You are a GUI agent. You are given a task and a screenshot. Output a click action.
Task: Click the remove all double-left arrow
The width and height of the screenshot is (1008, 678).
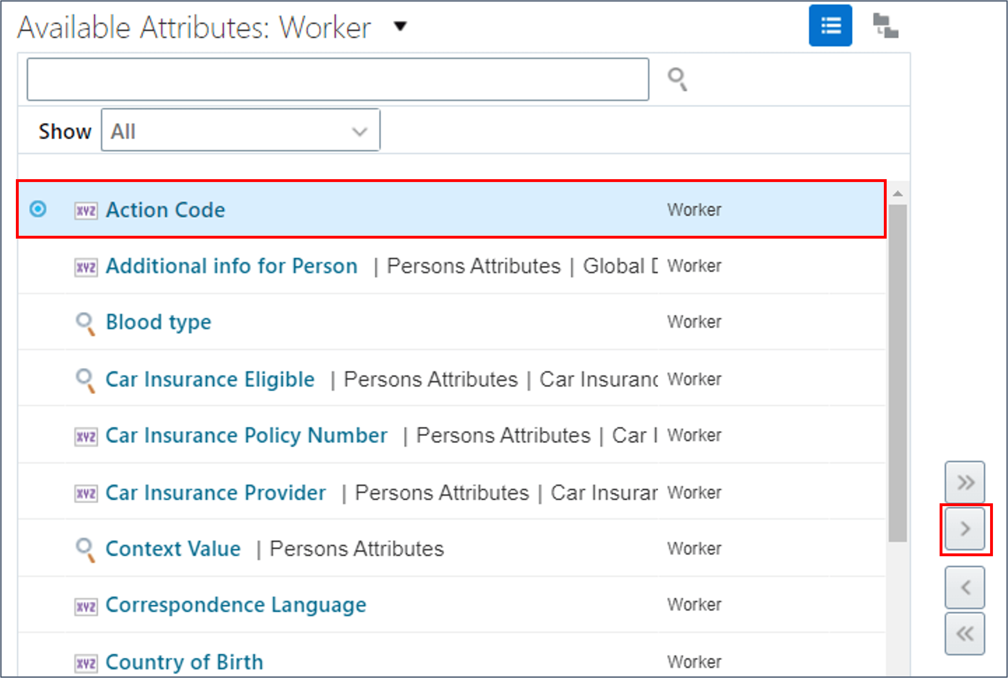tap(964, 634)
